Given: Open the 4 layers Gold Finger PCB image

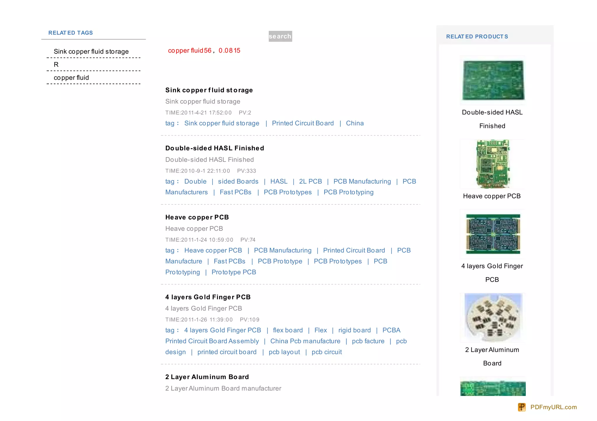Looking at the screenshot, I should 493,234.
